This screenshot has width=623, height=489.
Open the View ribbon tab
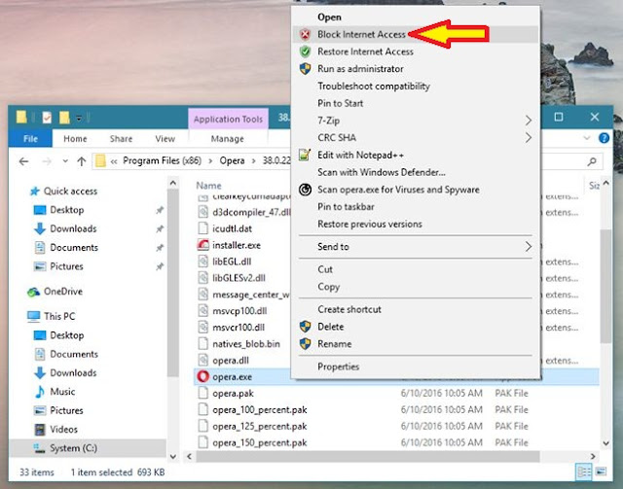(165, 138)
